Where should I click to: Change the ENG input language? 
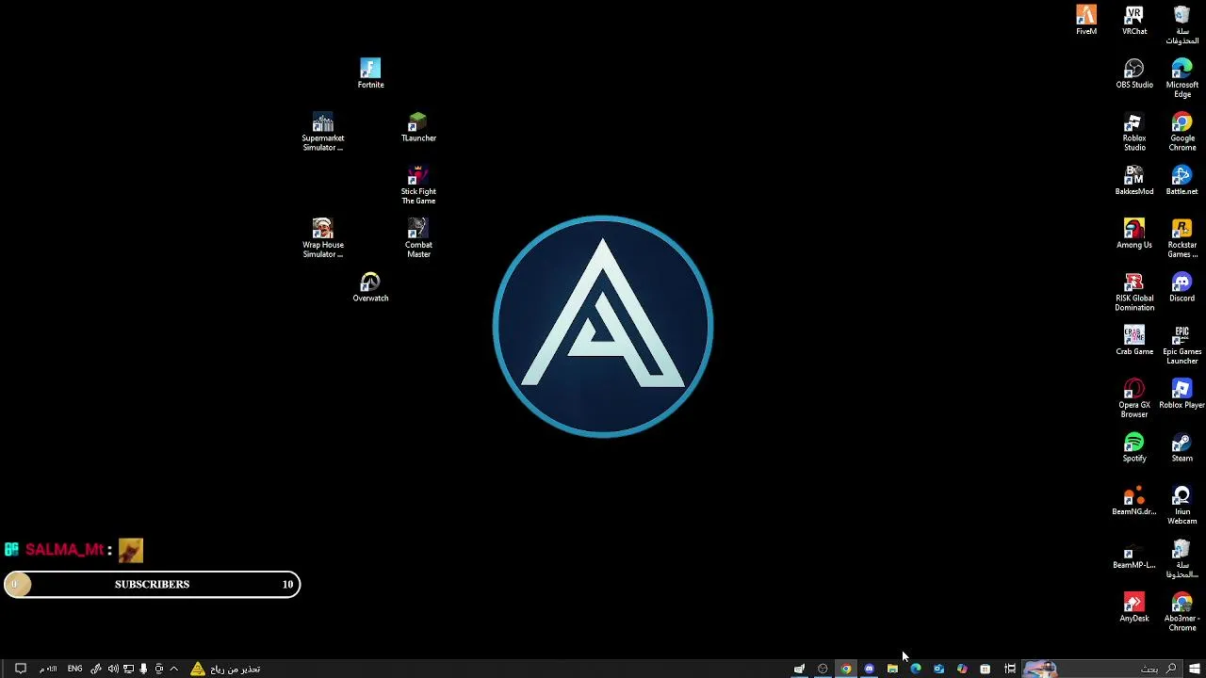74,669
